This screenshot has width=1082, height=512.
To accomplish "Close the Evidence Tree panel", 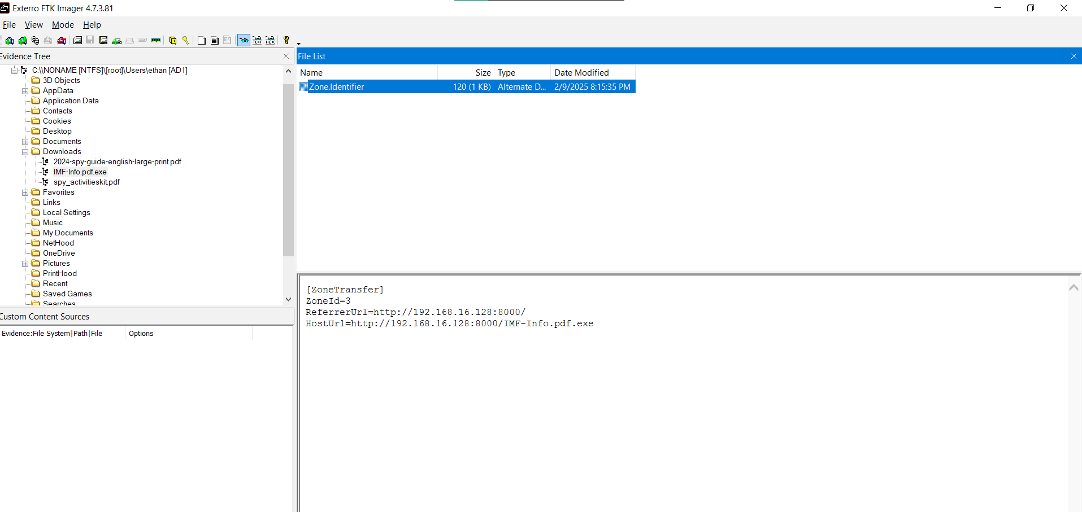I will pyautogui.click(x=286, y=56).
